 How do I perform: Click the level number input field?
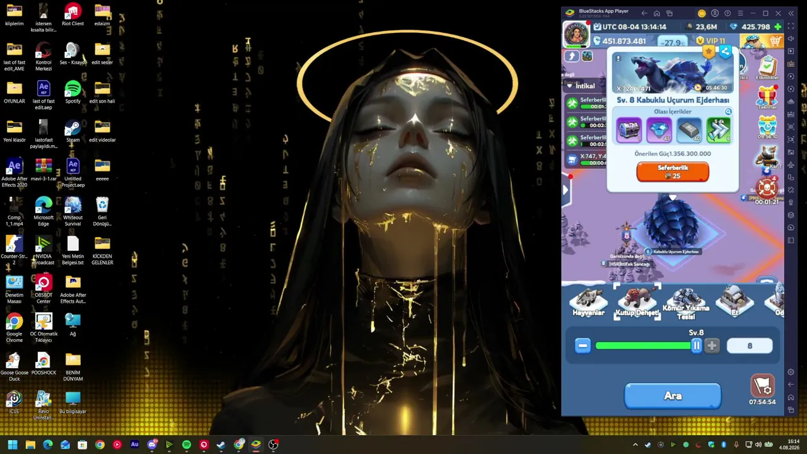750,346
